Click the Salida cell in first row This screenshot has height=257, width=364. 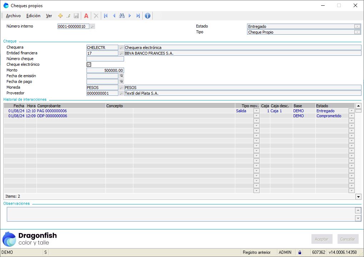[245, 111]
